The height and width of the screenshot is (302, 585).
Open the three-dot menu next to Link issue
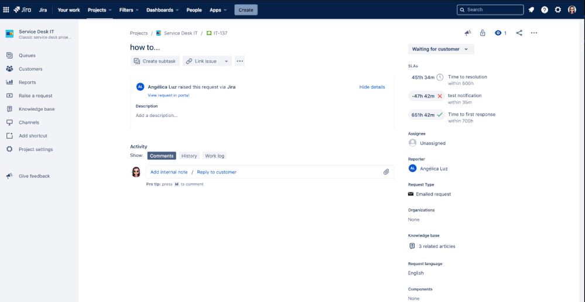[240, 61]
